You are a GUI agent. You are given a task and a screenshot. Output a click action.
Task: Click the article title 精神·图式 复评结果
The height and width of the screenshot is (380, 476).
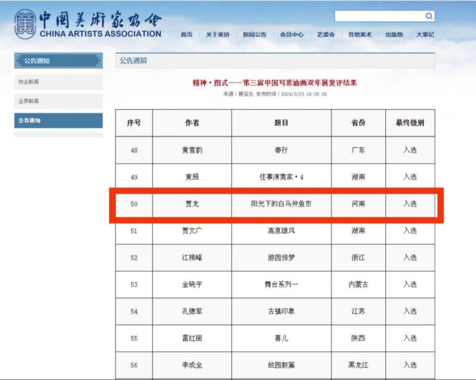[x=275, y=83]
